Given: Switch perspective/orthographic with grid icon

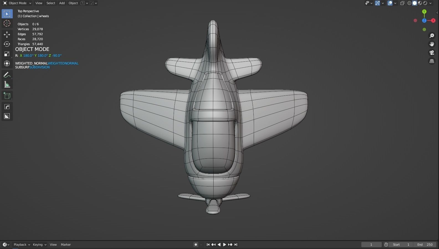Looking at the screenshot, I should 432,61.
